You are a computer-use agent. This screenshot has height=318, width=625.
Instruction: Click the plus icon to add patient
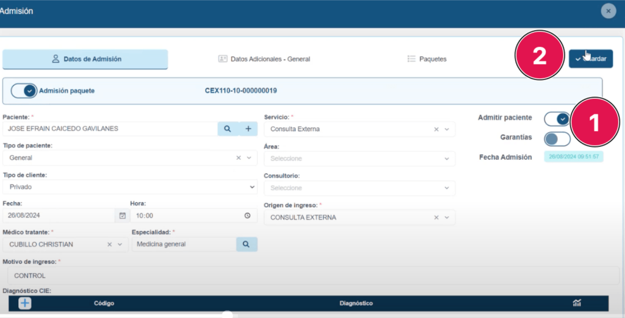248,129
